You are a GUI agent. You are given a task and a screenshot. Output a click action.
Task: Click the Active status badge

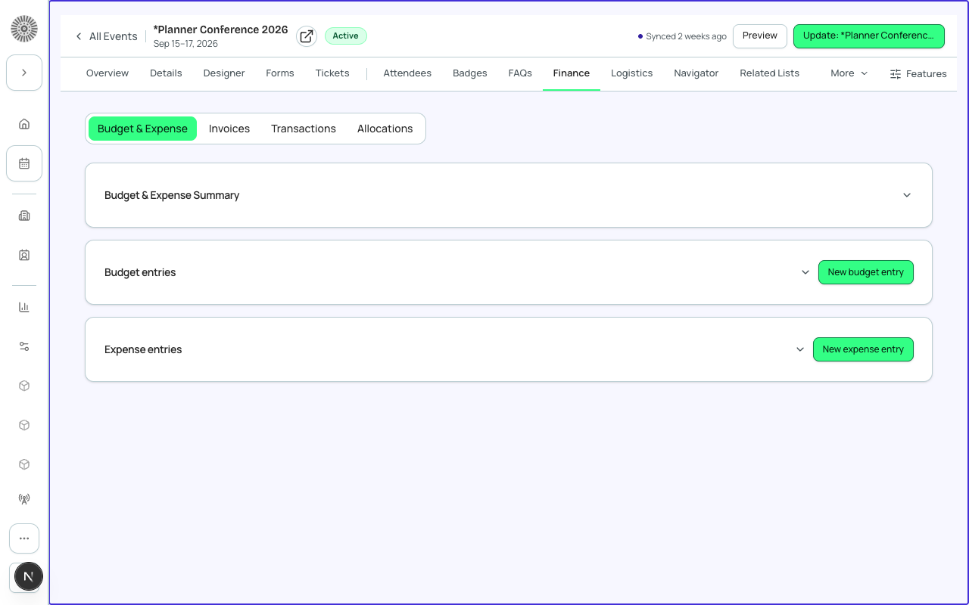[x=346, y=36]
